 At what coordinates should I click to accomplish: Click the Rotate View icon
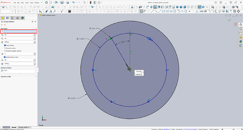[x=148, y=7]
